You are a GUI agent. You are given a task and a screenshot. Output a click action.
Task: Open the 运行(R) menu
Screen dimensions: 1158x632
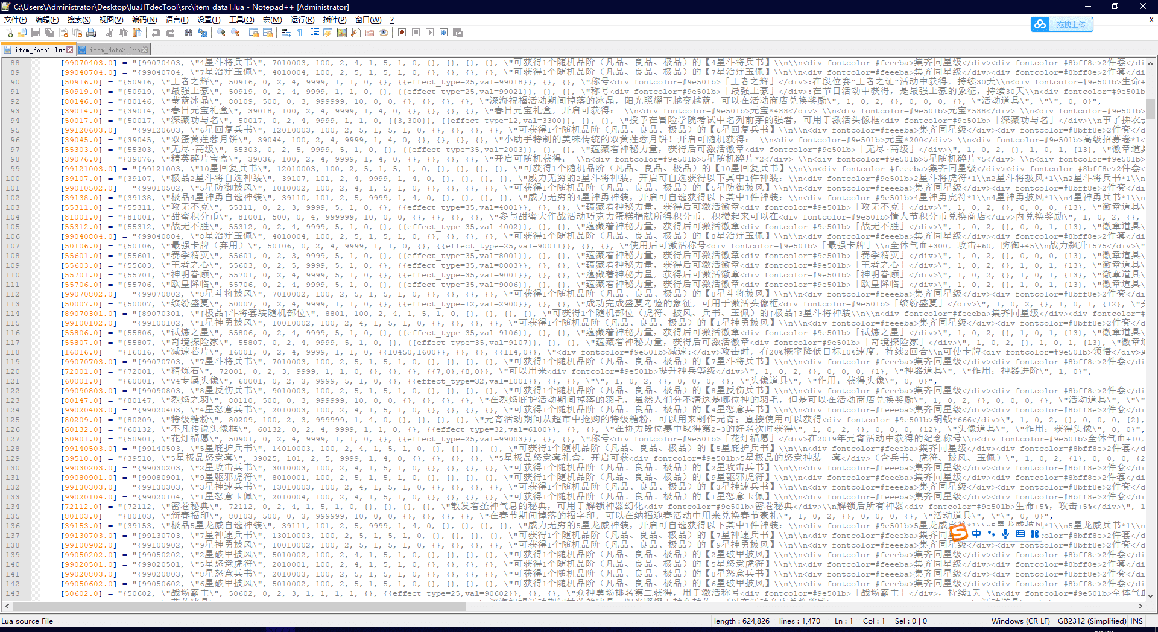coord(302,20)
